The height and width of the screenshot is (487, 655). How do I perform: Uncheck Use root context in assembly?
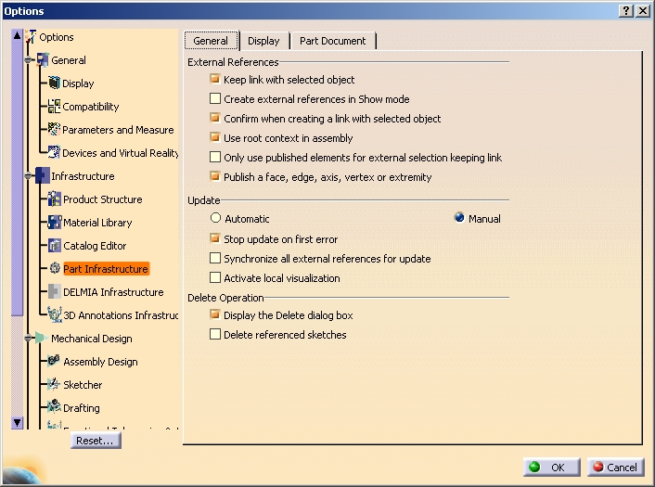(x=215, y=137)
